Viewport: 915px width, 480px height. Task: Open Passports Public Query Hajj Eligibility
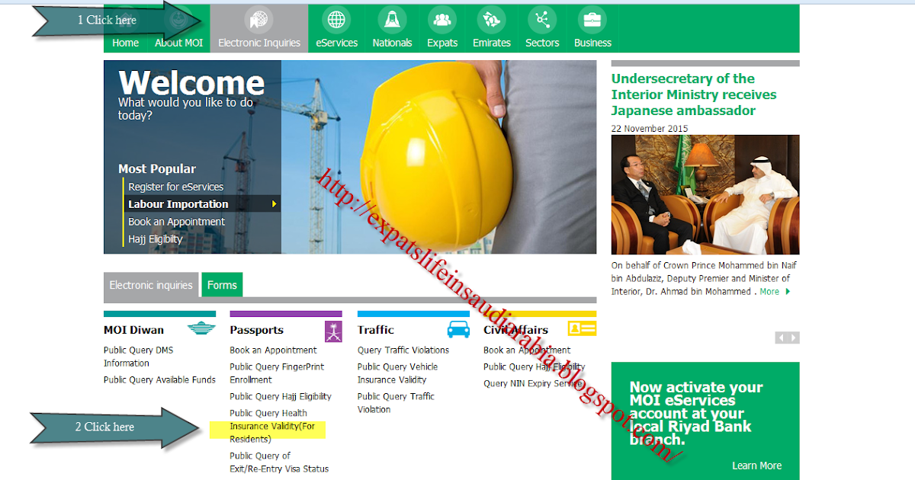281,396
